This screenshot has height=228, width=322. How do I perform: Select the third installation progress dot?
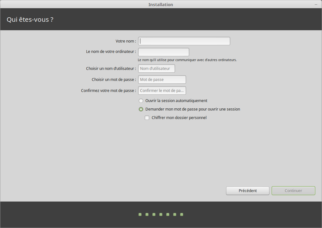154,214
